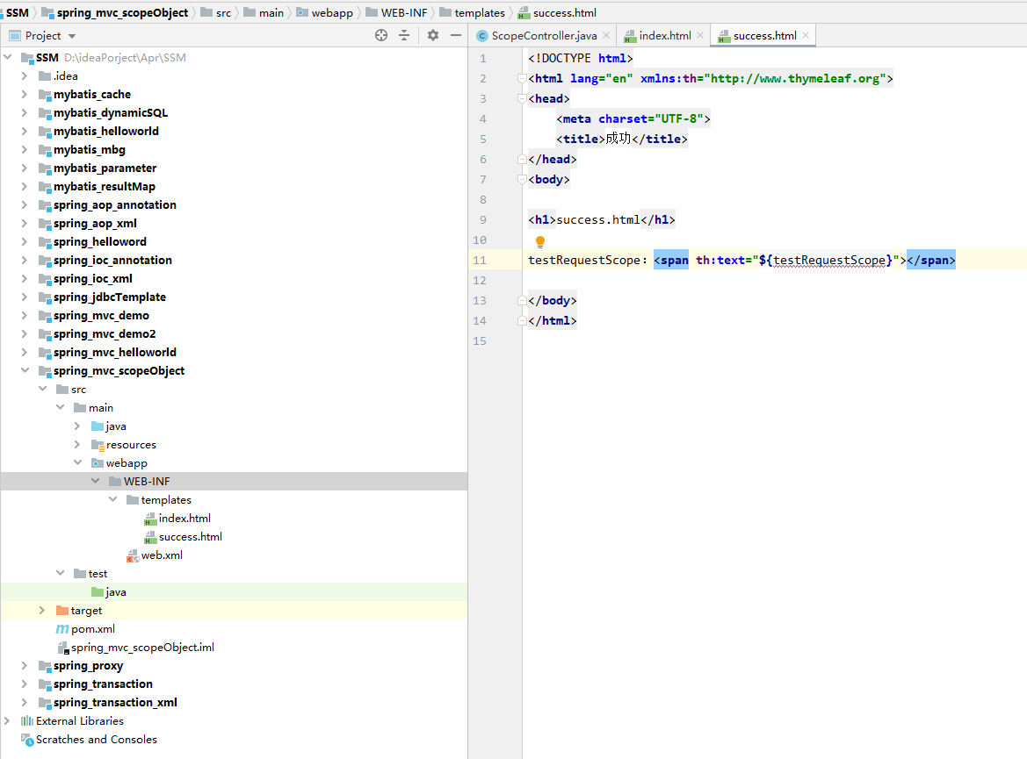Expand the mybatis_cache module

25,94
